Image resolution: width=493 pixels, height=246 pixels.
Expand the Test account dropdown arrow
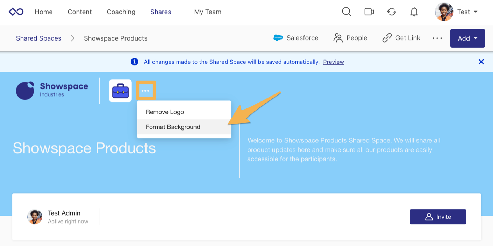click(x=476, y=12)
